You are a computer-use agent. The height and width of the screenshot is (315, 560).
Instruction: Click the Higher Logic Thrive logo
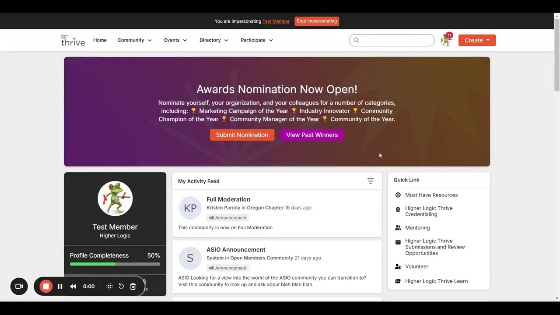[73, 40]
